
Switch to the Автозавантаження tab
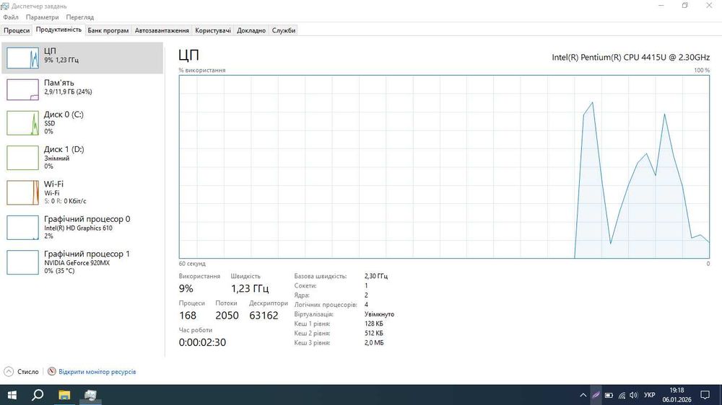162,30
